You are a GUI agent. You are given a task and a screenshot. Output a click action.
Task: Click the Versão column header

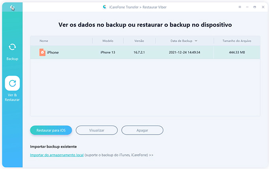point(139,41)
